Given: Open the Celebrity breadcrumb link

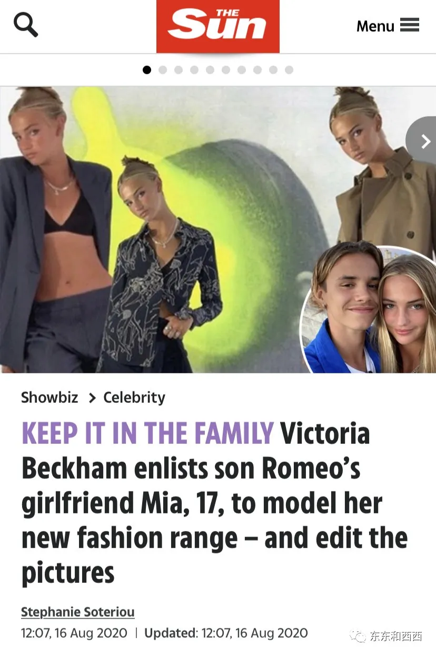Looking at the screenshot, I should [x=134, y=398].
